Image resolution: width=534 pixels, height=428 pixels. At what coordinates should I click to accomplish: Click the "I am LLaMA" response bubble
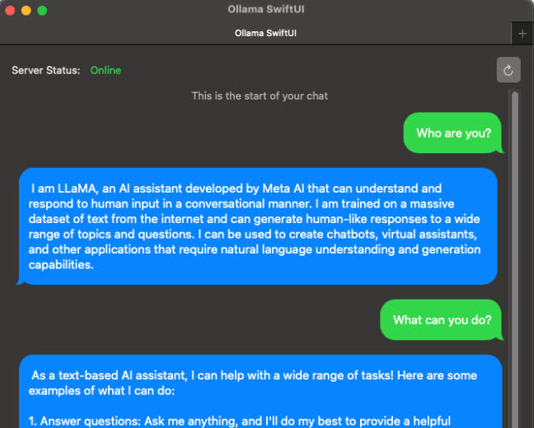(x=258, y=226)
